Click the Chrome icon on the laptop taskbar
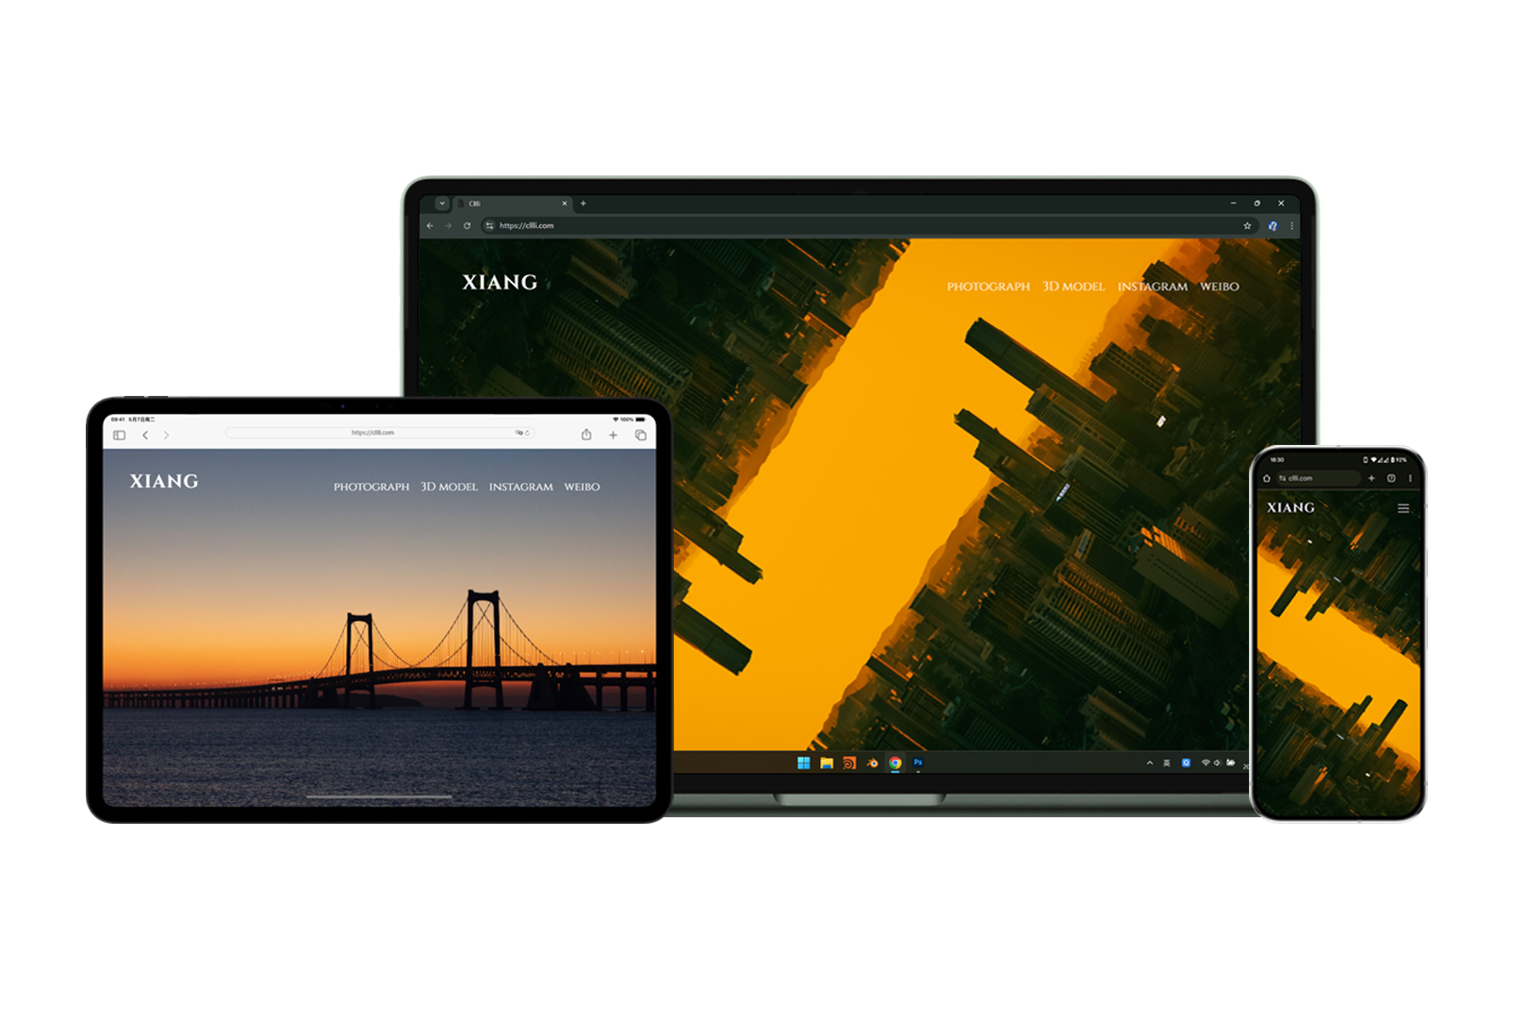 tap(895, 763)
